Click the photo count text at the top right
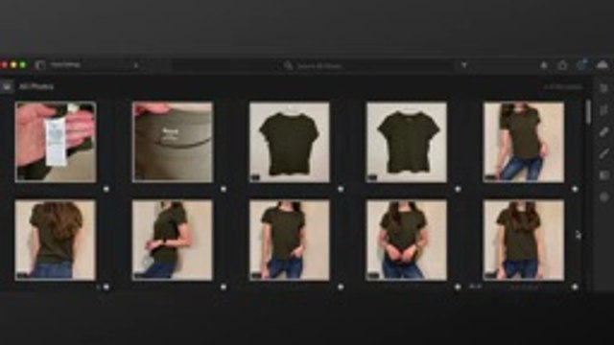This screenshot has height=345, width=614. click(563, 87)
